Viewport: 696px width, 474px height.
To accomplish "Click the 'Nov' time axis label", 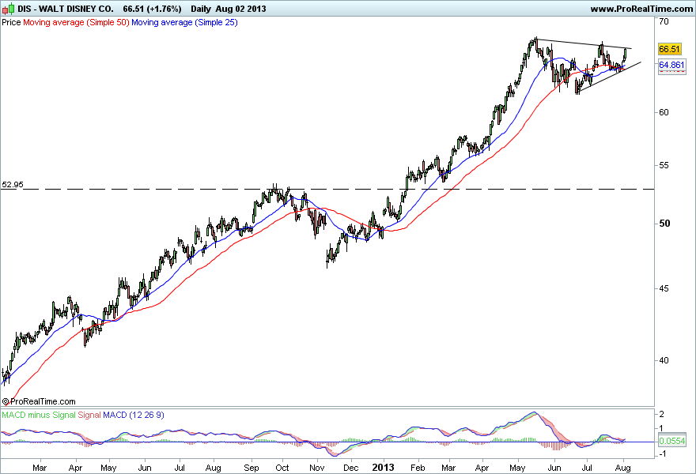I will click(x=317, y=468).
